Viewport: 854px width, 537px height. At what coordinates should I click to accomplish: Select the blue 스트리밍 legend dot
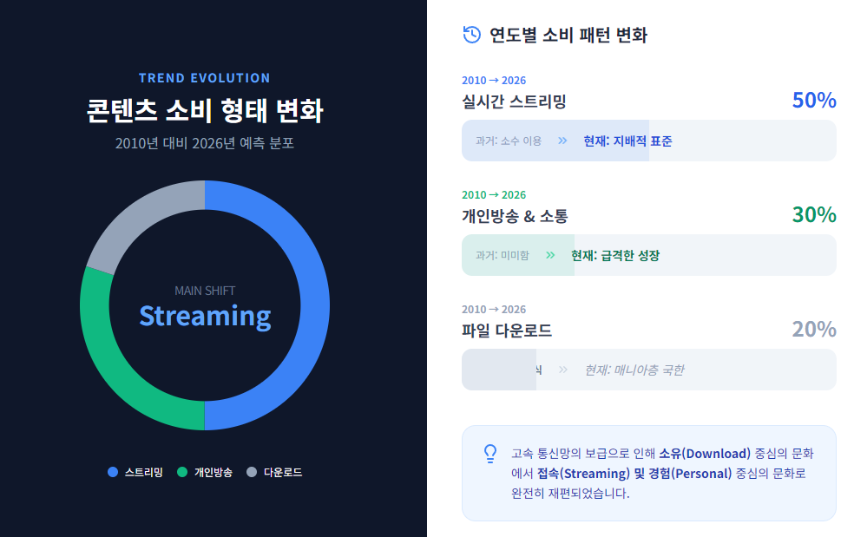click(111, 473)
